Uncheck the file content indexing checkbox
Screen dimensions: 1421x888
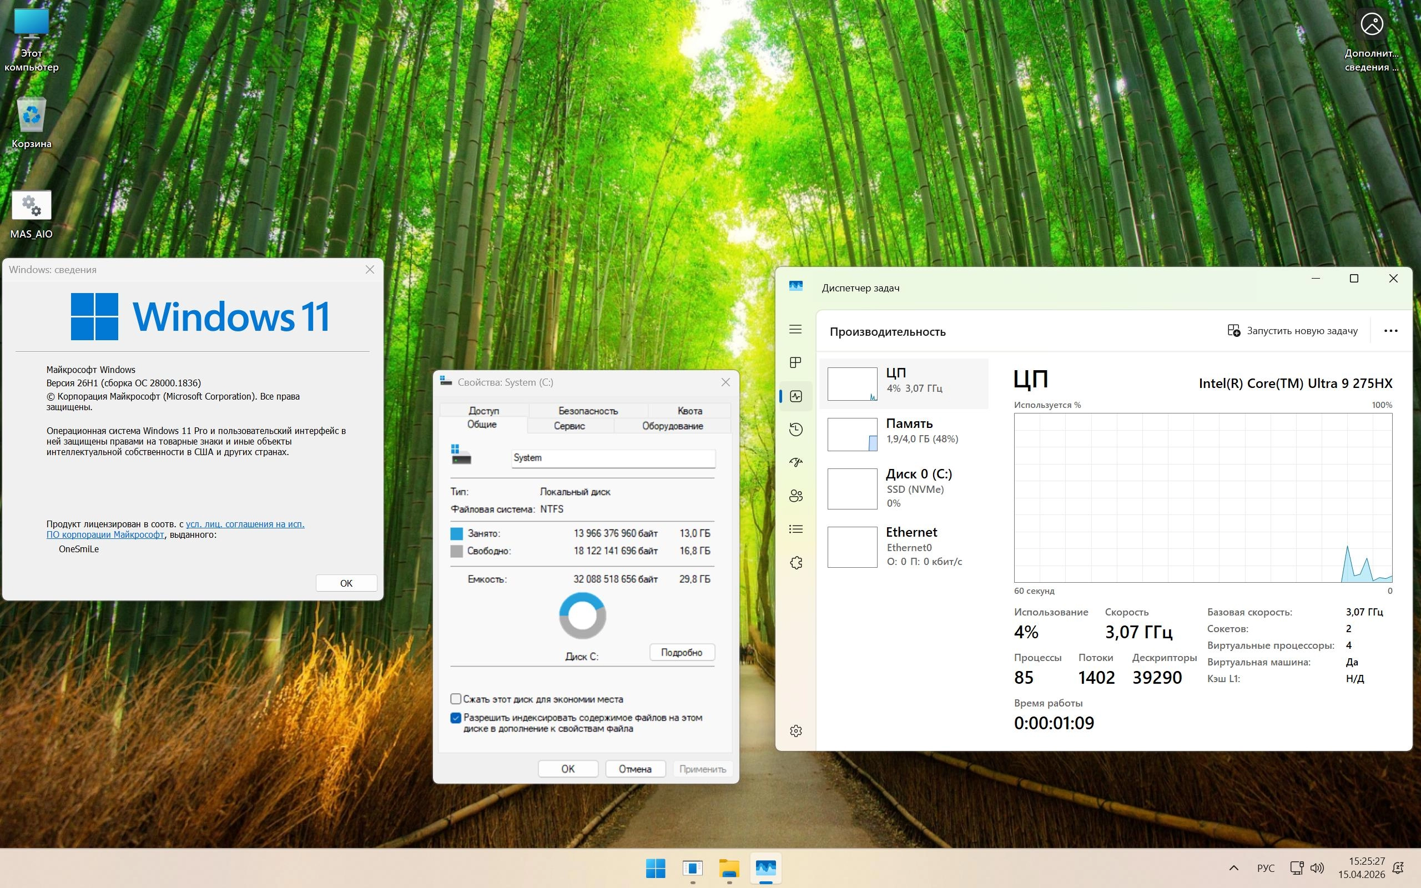point(456,718)
